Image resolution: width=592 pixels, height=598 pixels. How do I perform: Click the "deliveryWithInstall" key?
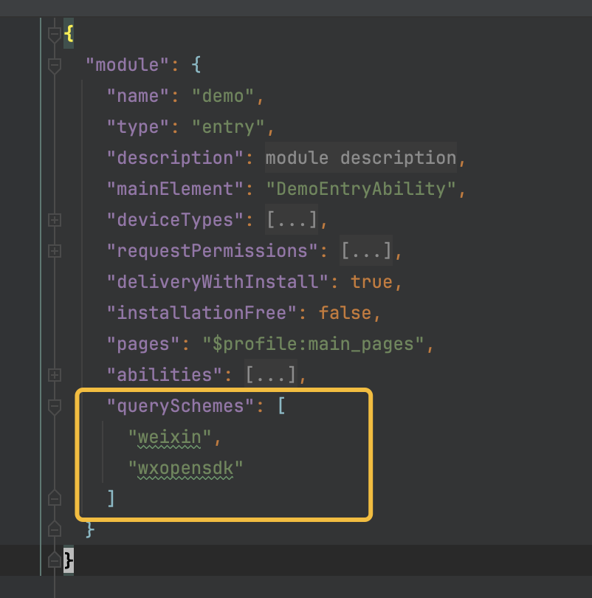tap(217, 282)
